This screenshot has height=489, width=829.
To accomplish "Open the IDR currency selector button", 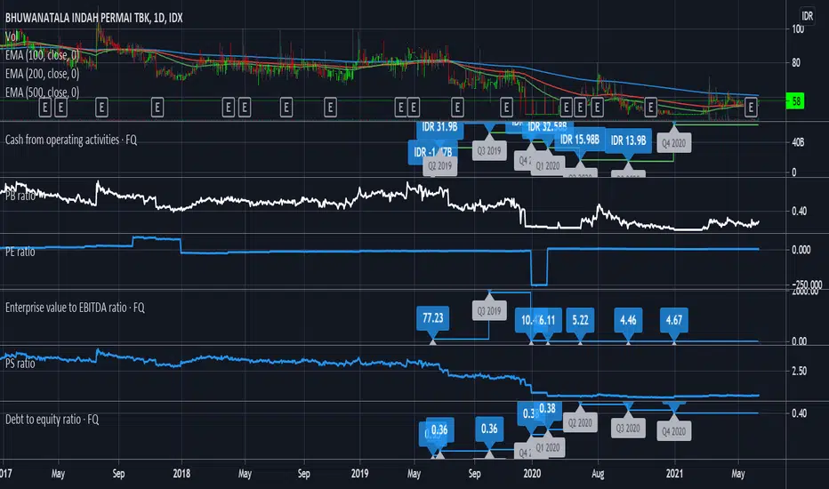I will coord(807,16).
